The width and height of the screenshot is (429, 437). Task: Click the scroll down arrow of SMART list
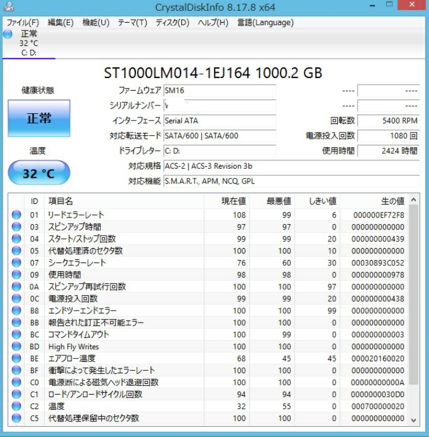[x=414, y=420]
